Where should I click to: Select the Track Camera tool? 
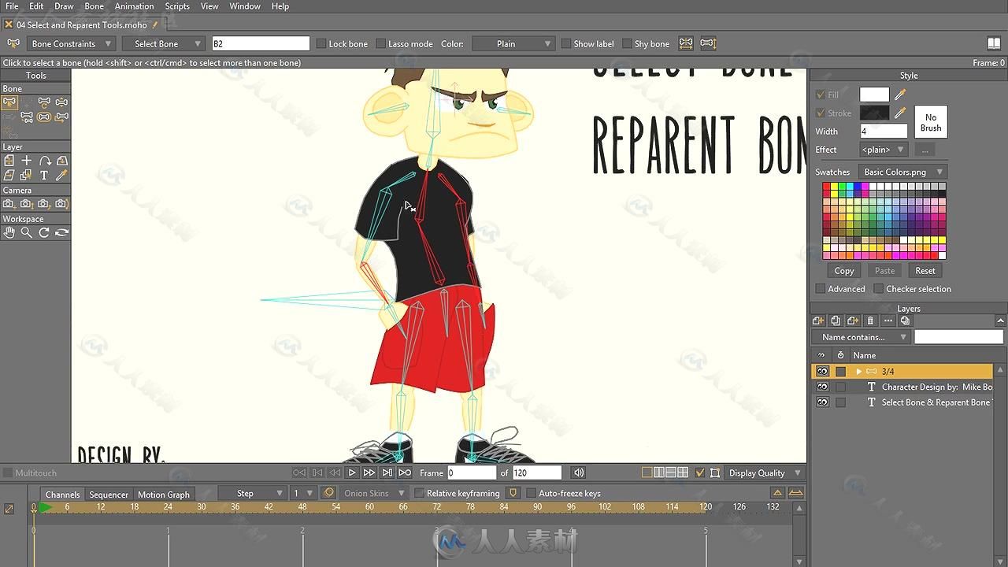(9, 204)
